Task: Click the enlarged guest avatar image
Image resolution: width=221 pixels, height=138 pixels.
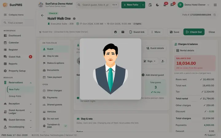Action: pyautogui.click(x=110, y=69)
